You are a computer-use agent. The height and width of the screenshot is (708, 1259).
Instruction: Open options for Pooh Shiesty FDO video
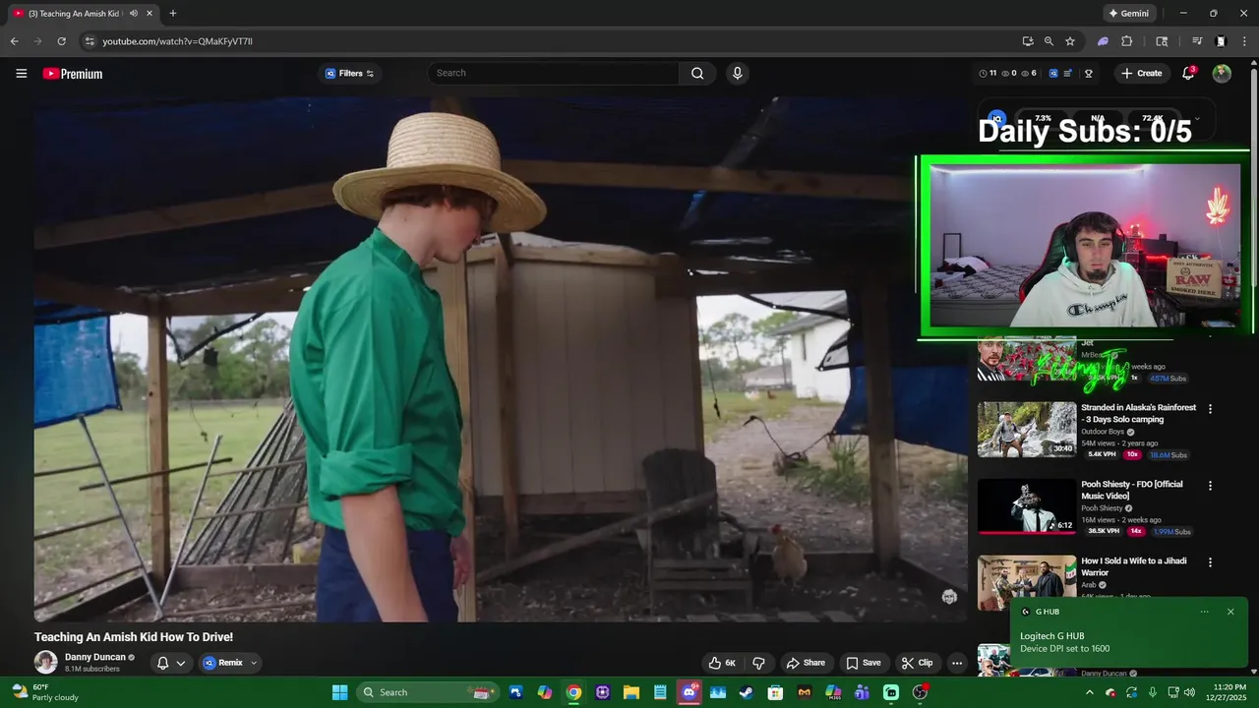[1210, 486]
